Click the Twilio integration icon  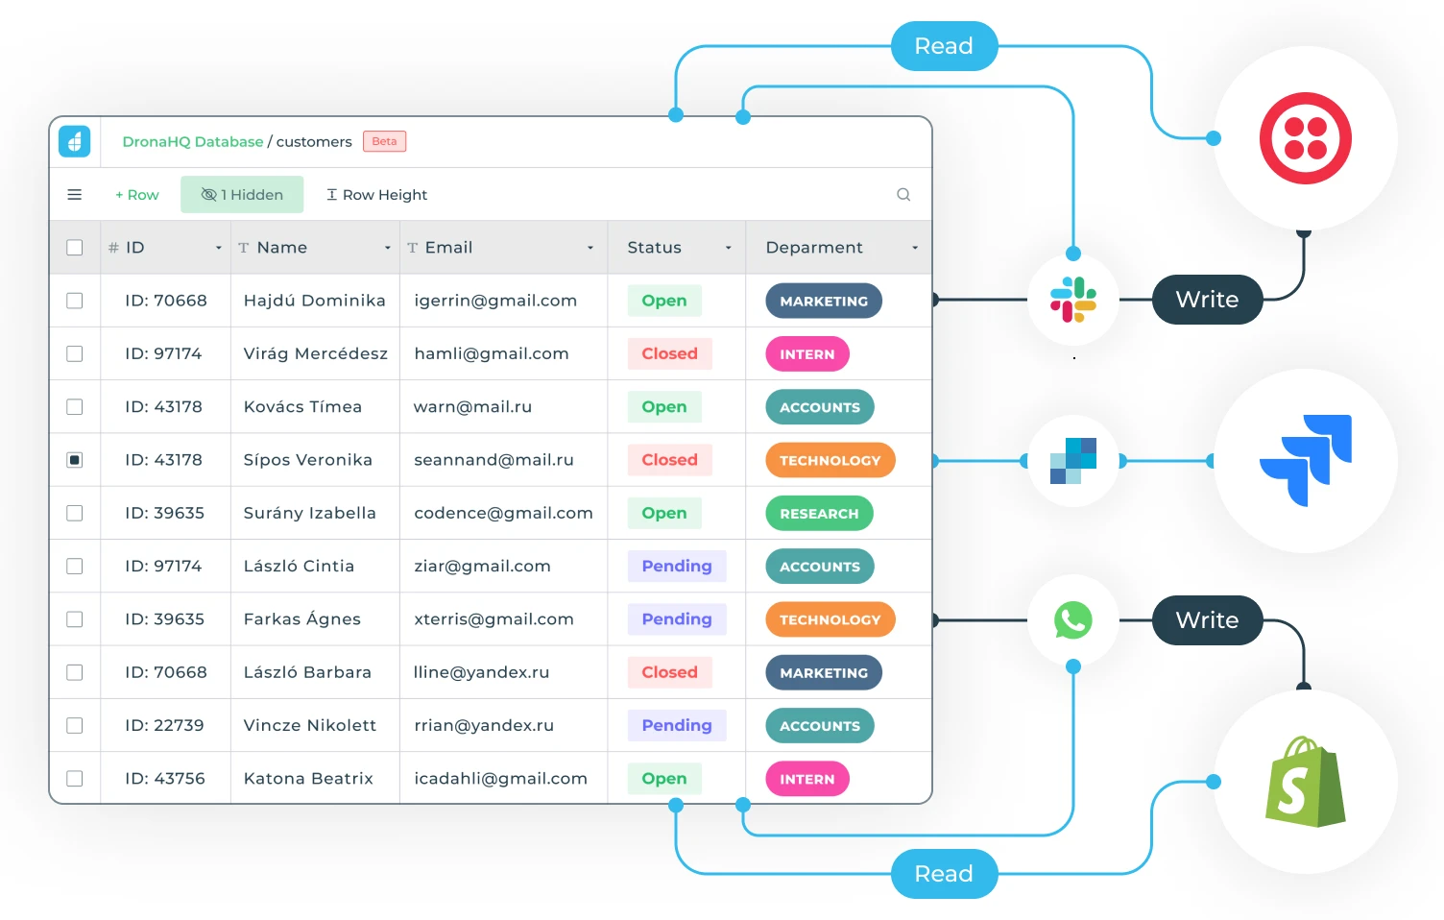pyautogui.click(x=1305, y=138)
